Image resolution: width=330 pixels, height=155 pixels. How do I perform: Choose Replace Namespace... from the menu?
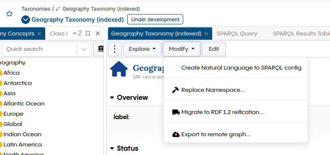coord(236,90)
